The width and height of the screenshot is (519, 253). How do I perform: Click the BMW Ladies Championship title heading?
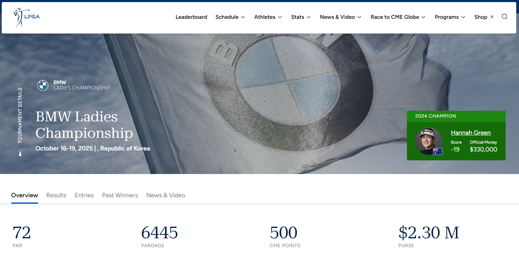[x=84, y=125]
